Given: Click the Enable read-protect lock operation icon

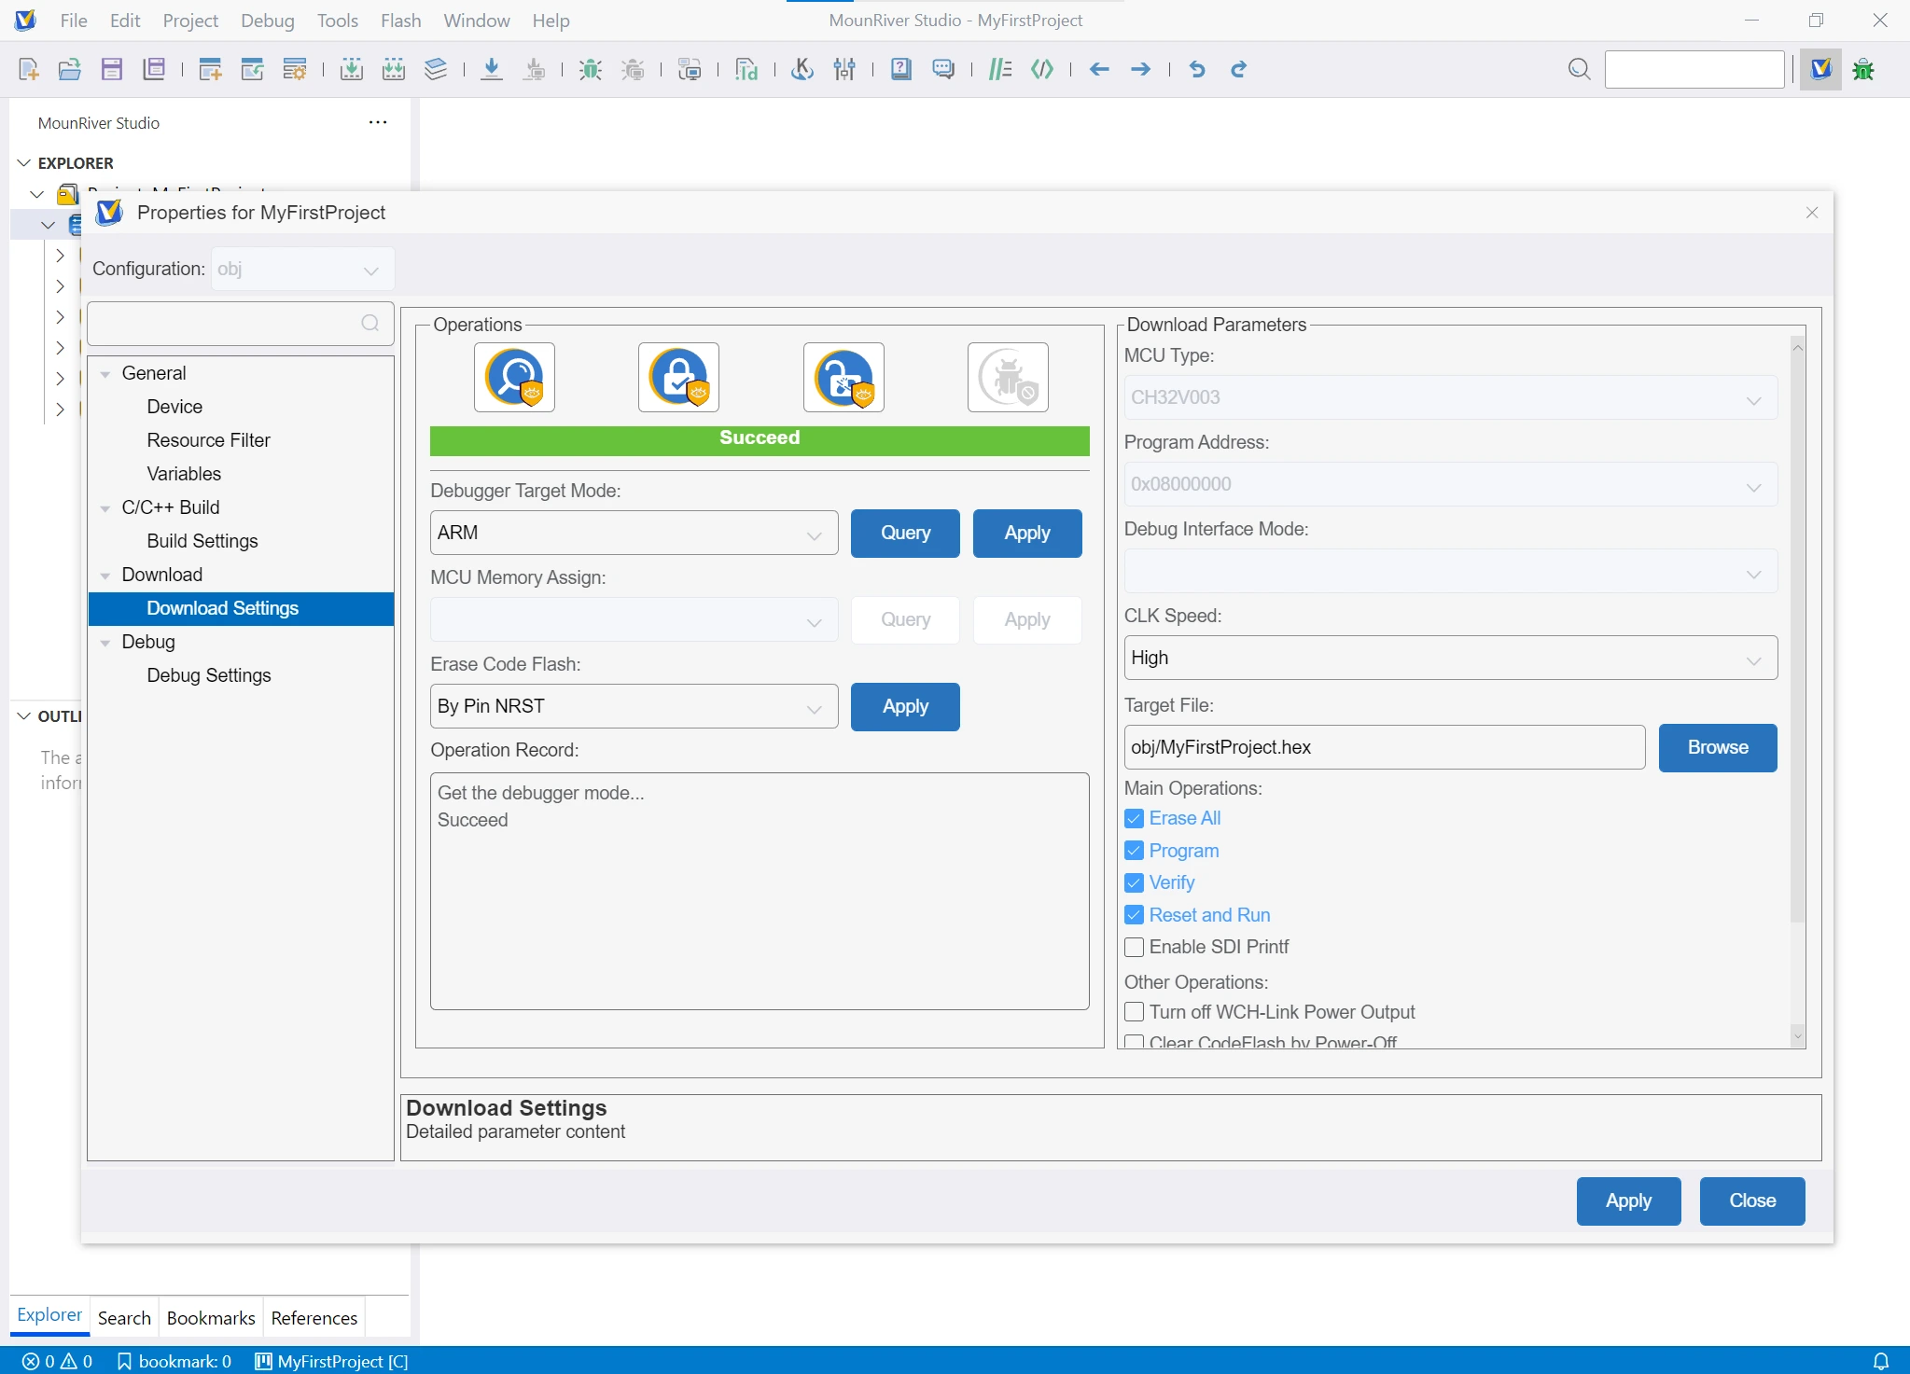Looking at the screenshot, I should click(x=679, y=378).
